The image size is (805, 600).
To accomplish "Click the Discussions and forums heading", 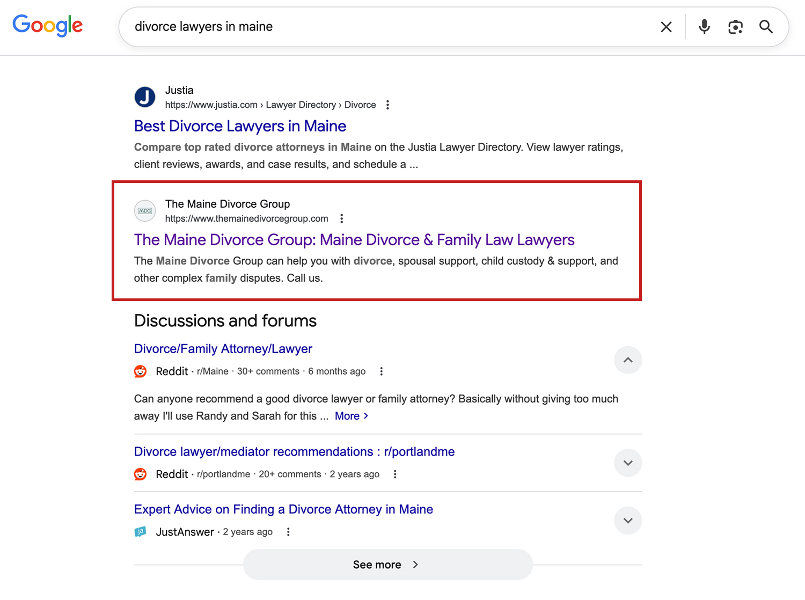I will [225, 321].
